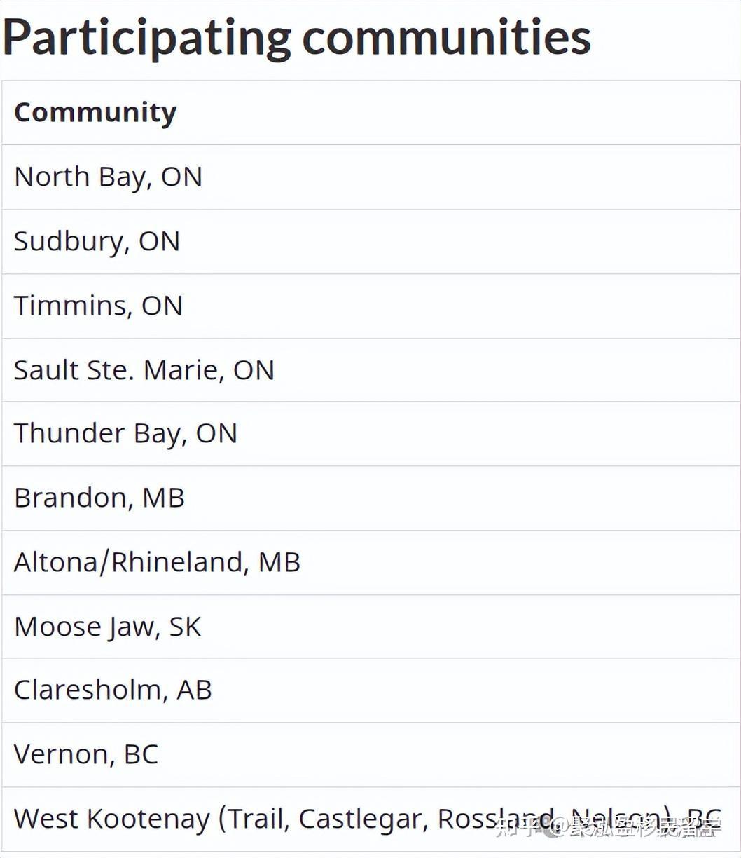Click the 'Participating communities' heading
The image size is (741, 858).
[297, 36]
